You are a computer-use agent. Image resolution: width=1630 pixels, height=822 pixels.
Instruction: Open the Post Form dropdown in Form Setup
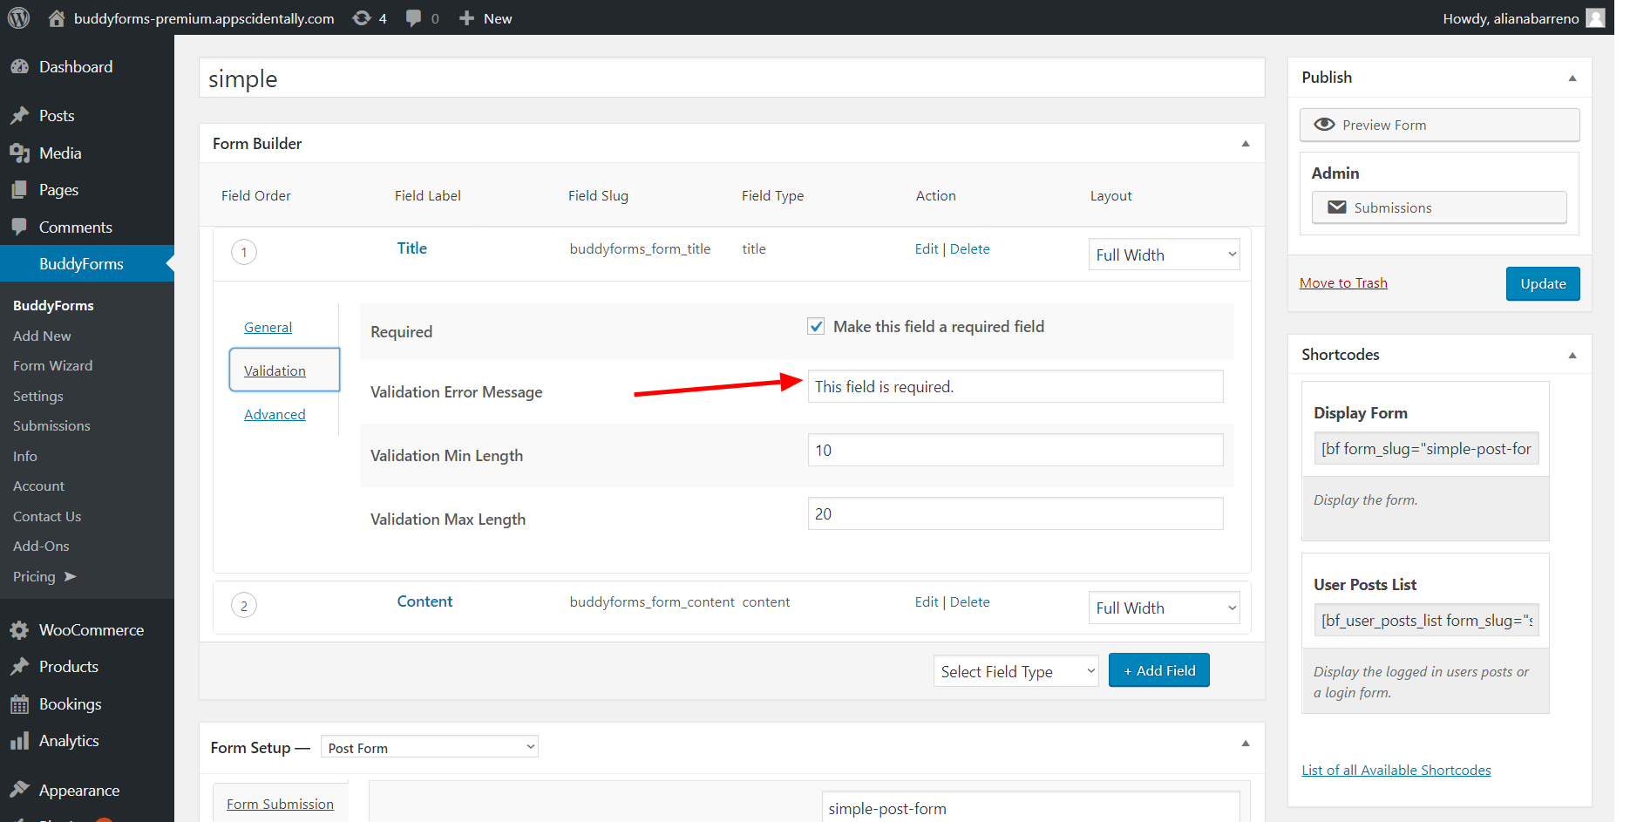coord(429,746)
